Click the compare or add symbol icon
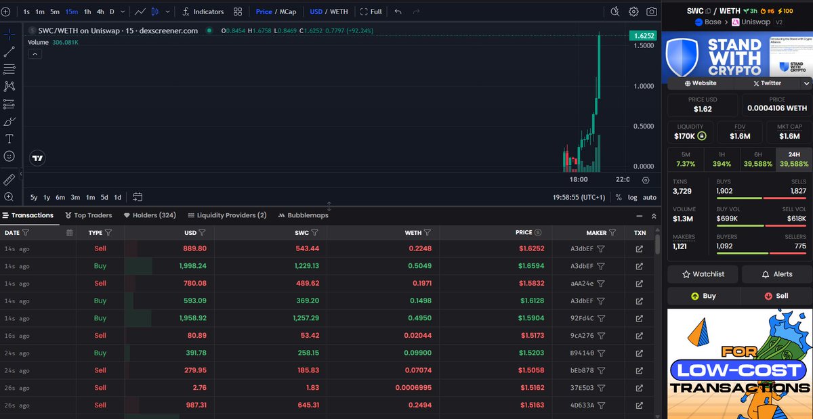 point(5,12)
